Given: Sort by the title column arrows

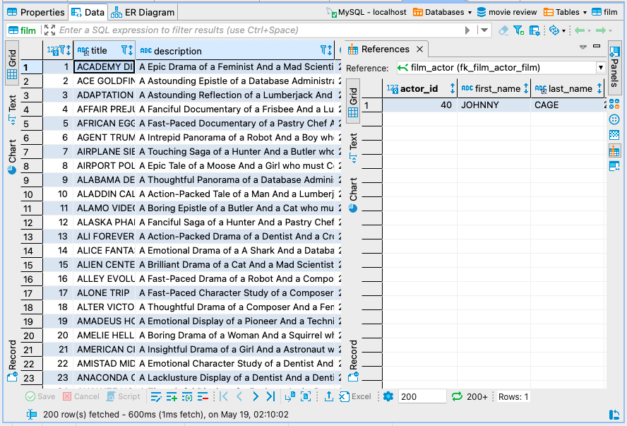Looking at the screenshot, I should click(130, 50).
